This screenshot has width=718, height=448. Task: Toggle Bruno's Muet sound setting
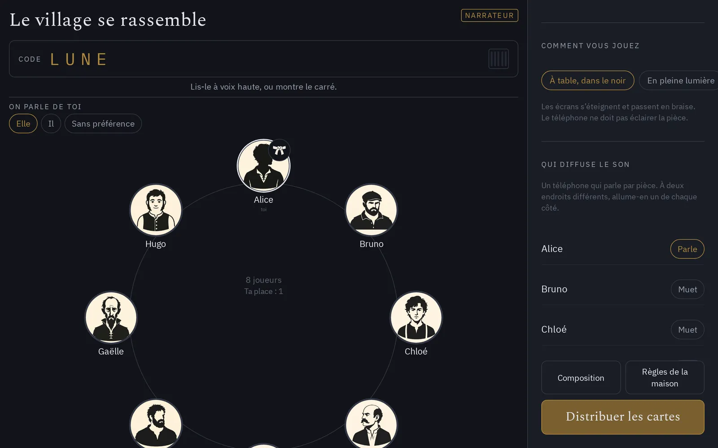point(687,289)
